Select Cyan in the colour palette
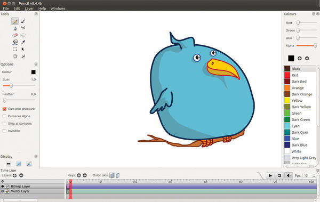Screen dimensions: 320x202 click(300, 126)
